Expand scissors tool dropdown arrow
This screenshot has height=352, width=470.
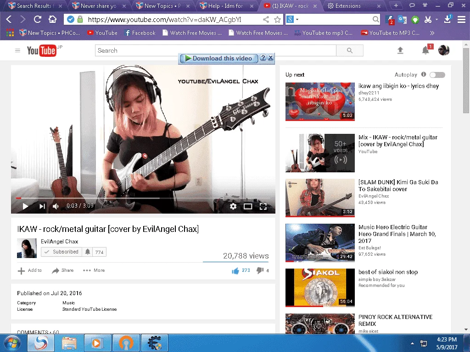pos(437,20)
